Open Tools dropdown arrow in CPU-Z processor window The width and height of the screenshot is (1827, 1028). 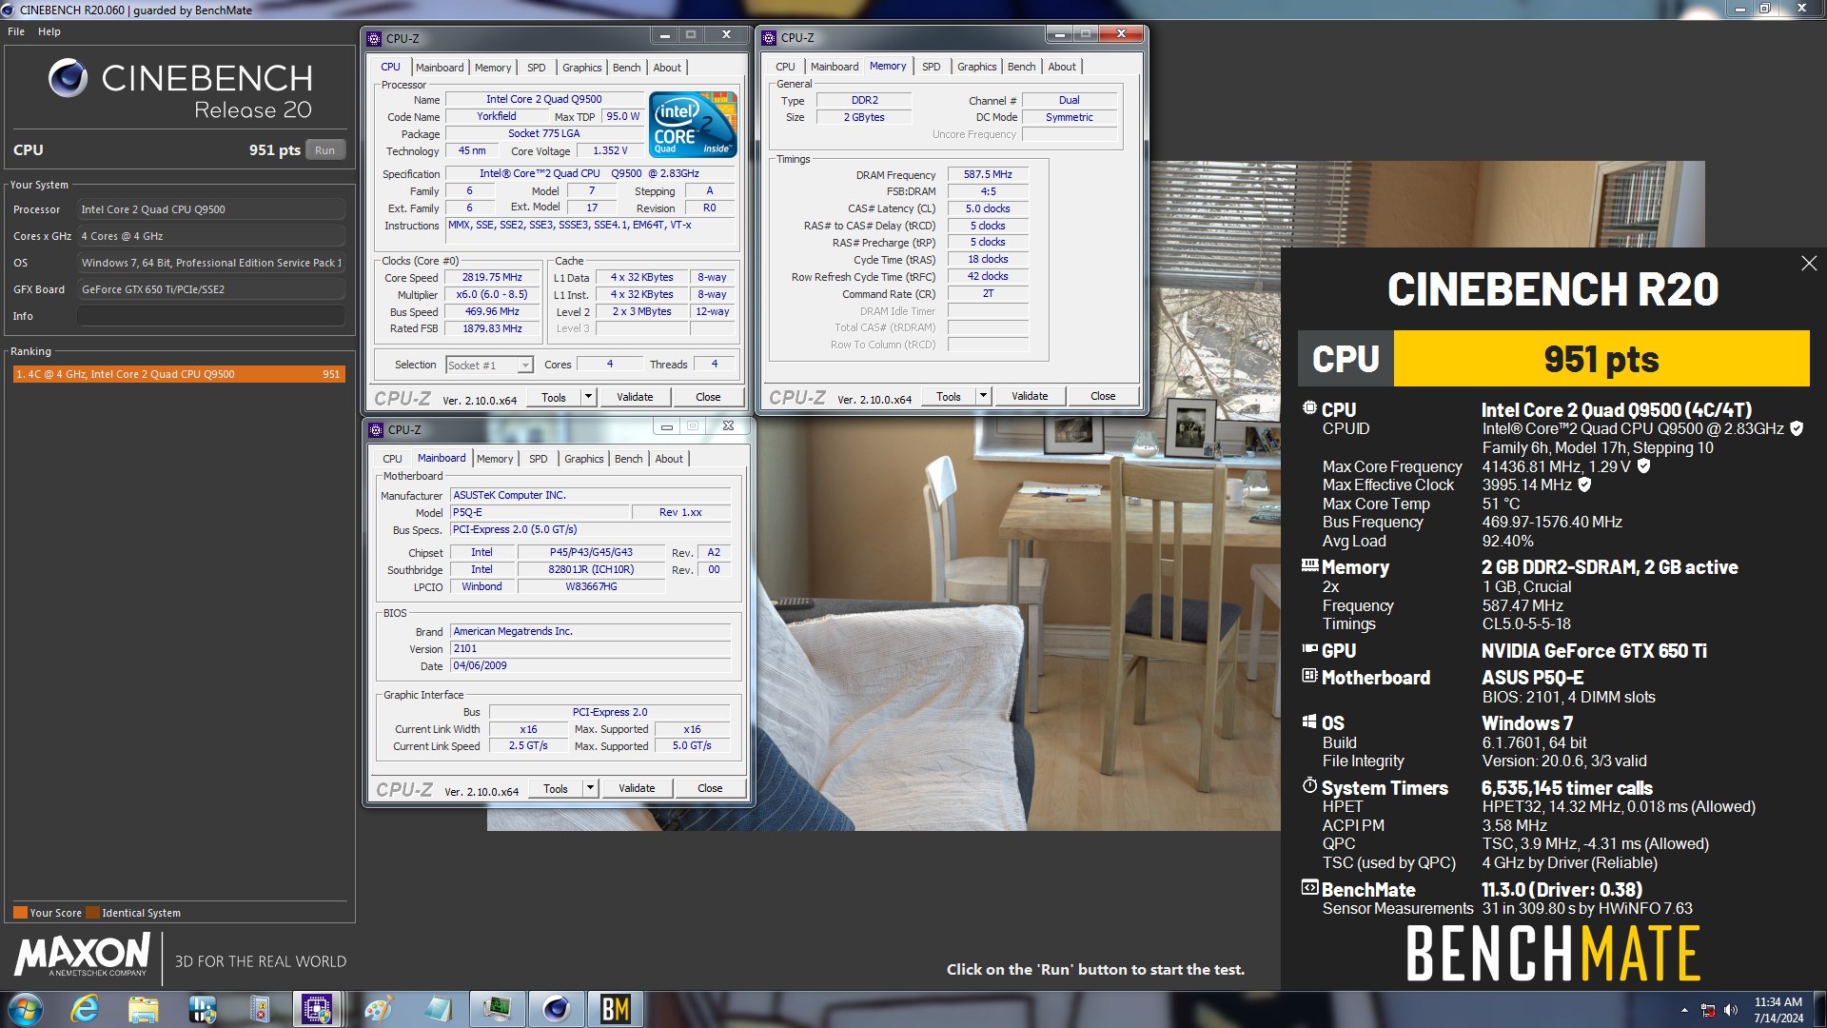point(588,397)
